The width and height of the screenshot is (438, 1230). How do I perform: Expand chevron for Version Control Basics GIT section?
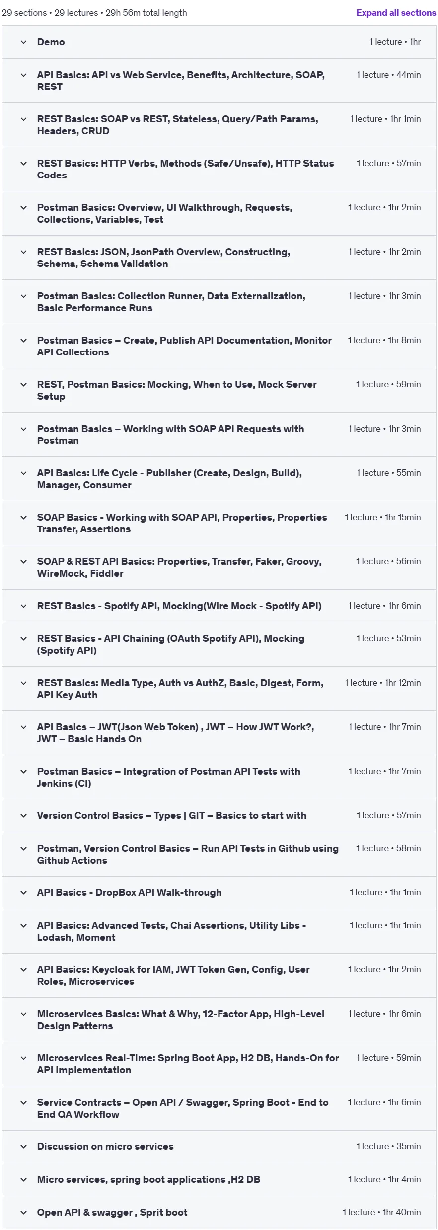click(23, 816)
